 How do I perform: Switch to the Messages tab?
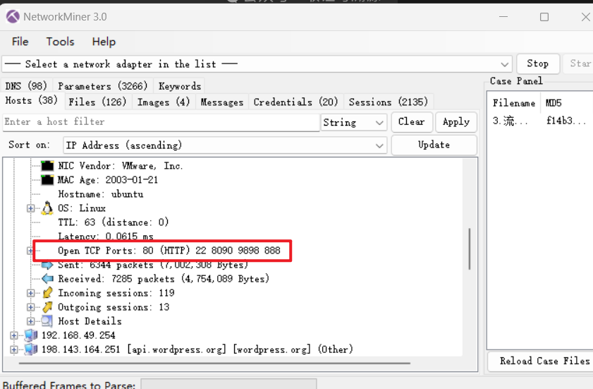[x=222, y=102]
